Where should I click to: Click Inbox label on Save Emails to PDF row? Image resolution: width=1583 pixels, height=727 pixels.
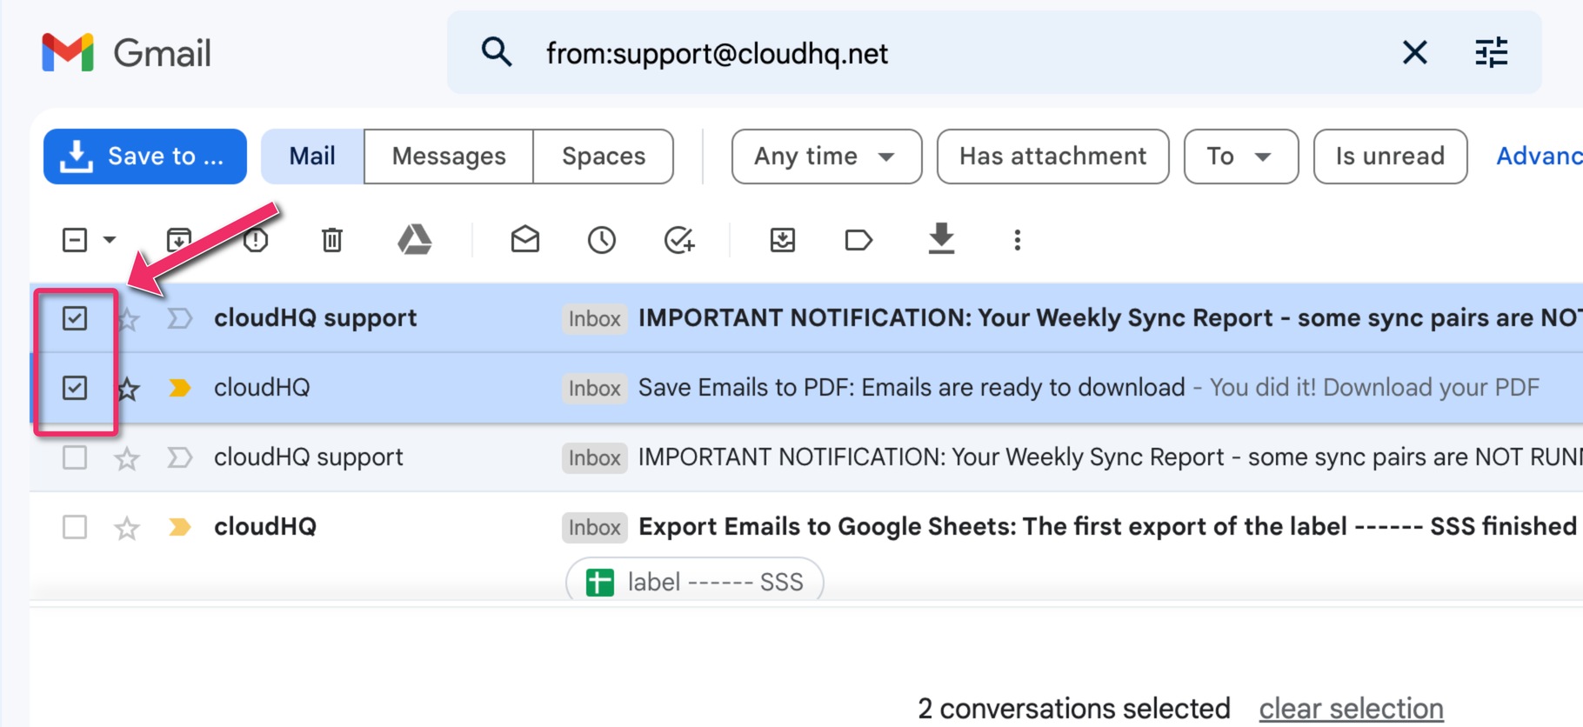click(595, 389)
